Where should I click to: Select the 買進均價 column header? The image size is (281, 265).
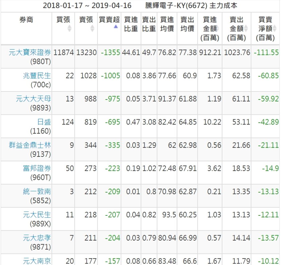[x=167, y=24]
